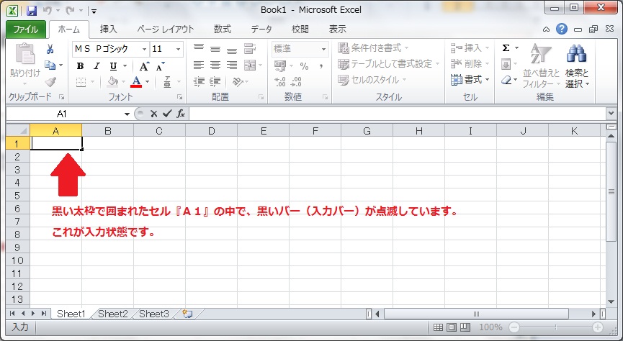Image resolution: width=623 pixels, height=341 pixels.
Task: Click the increase indent icon
Action: click(x=215, y=81)
